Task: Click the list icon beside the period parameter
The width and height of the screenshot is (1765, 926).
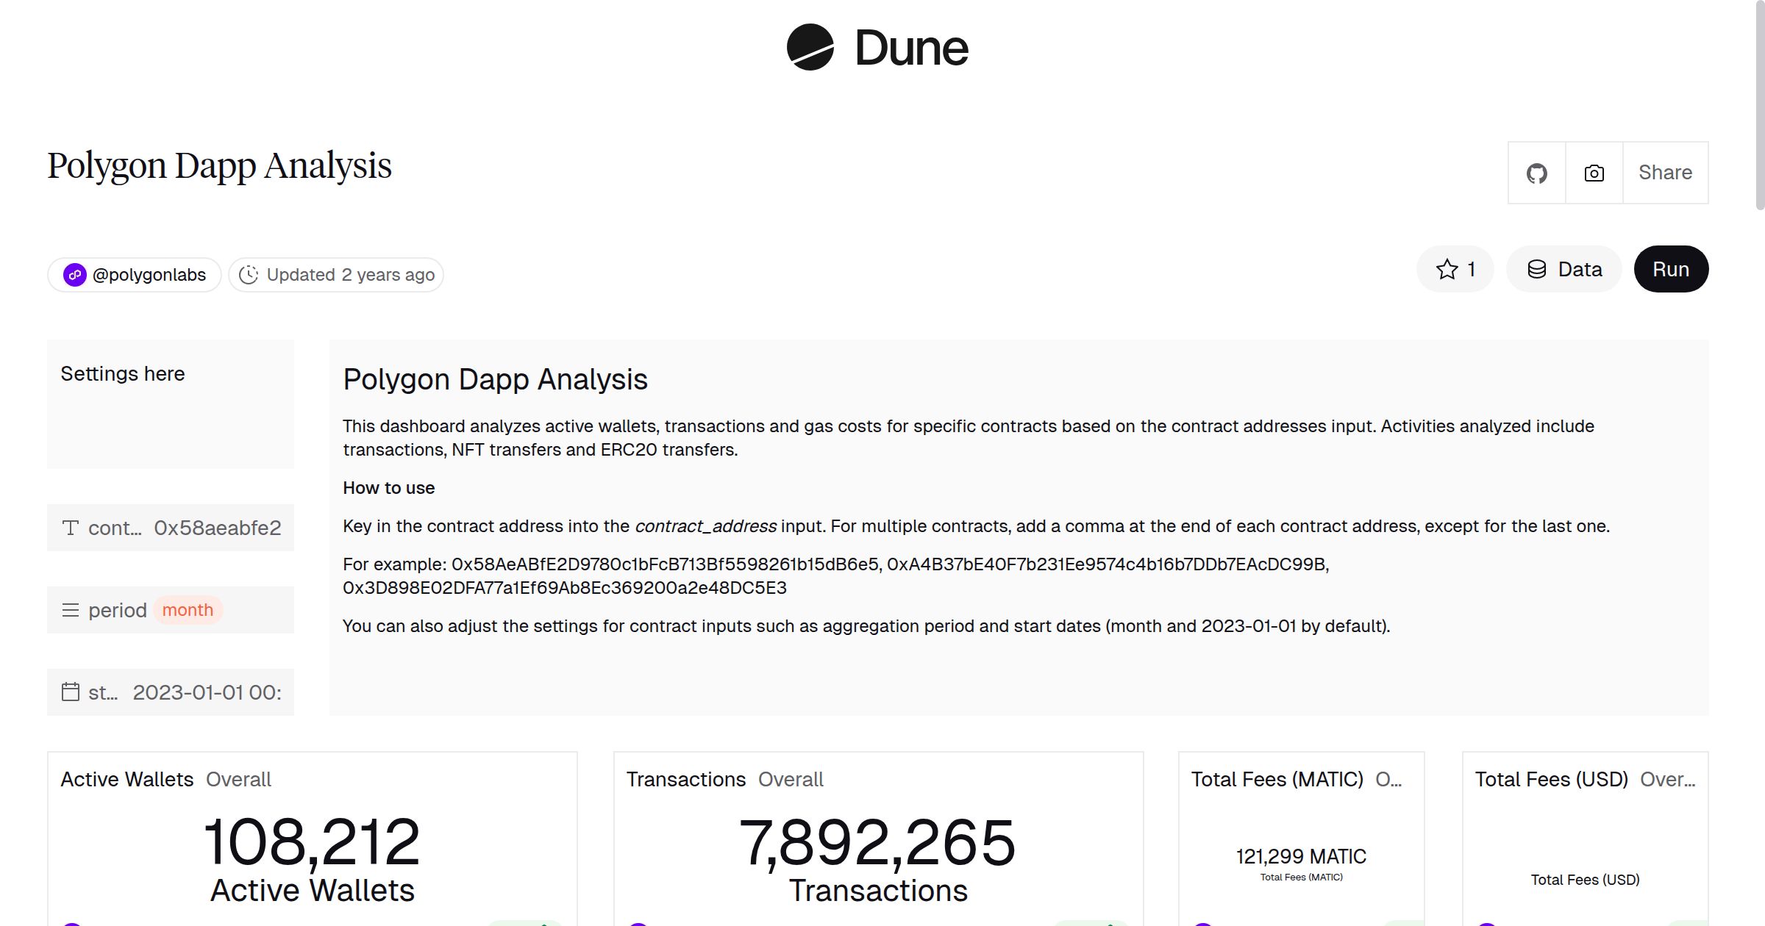Action: (70, 609)
